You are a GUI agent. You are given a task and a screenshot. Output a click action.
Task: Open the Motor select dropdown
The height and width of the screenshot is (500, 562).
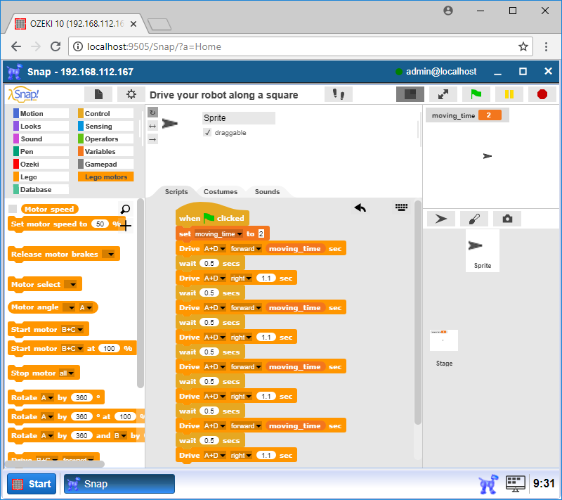click(x=71, y=284)
